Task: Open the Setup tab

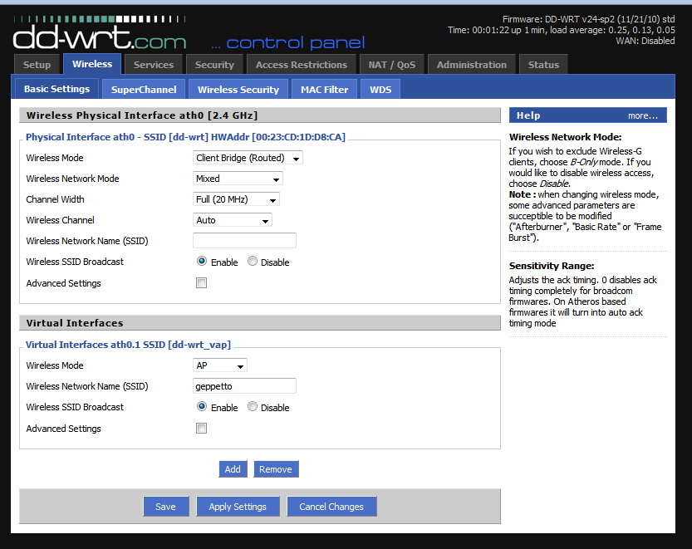Action: (37, 65)
